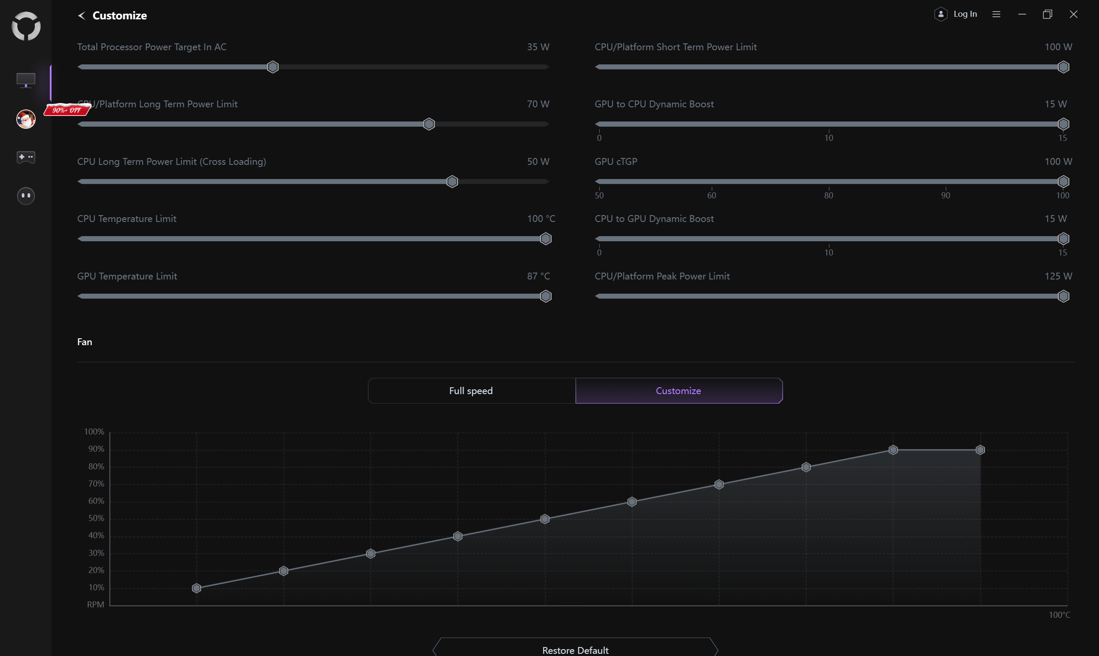Click the Total Processor Power Target slider handle
The image size is (1099, 656).
click(x=273, y=67)
